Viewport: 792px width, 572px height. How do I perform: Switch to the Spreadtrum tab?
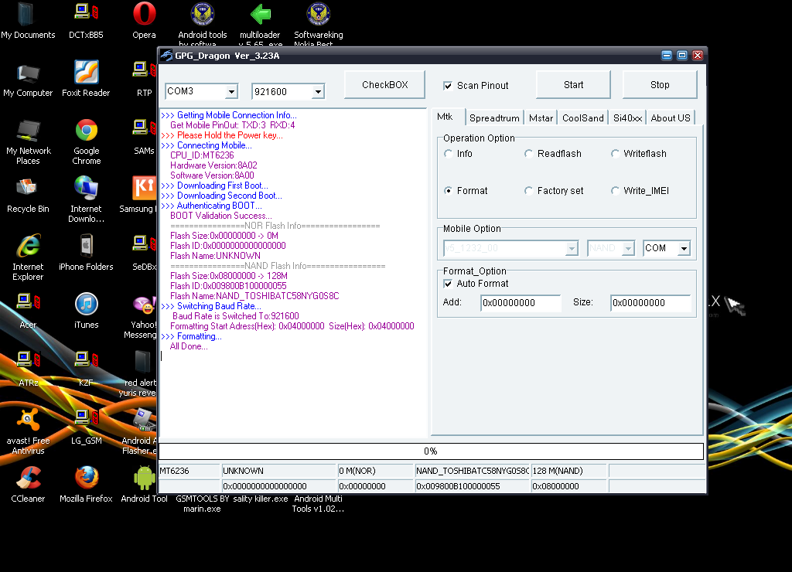point(494,118)
